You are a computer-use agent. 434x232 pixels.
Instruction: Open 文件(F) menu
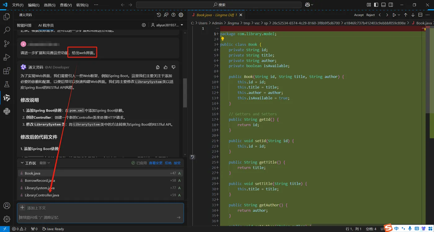[x=18, y=5]
